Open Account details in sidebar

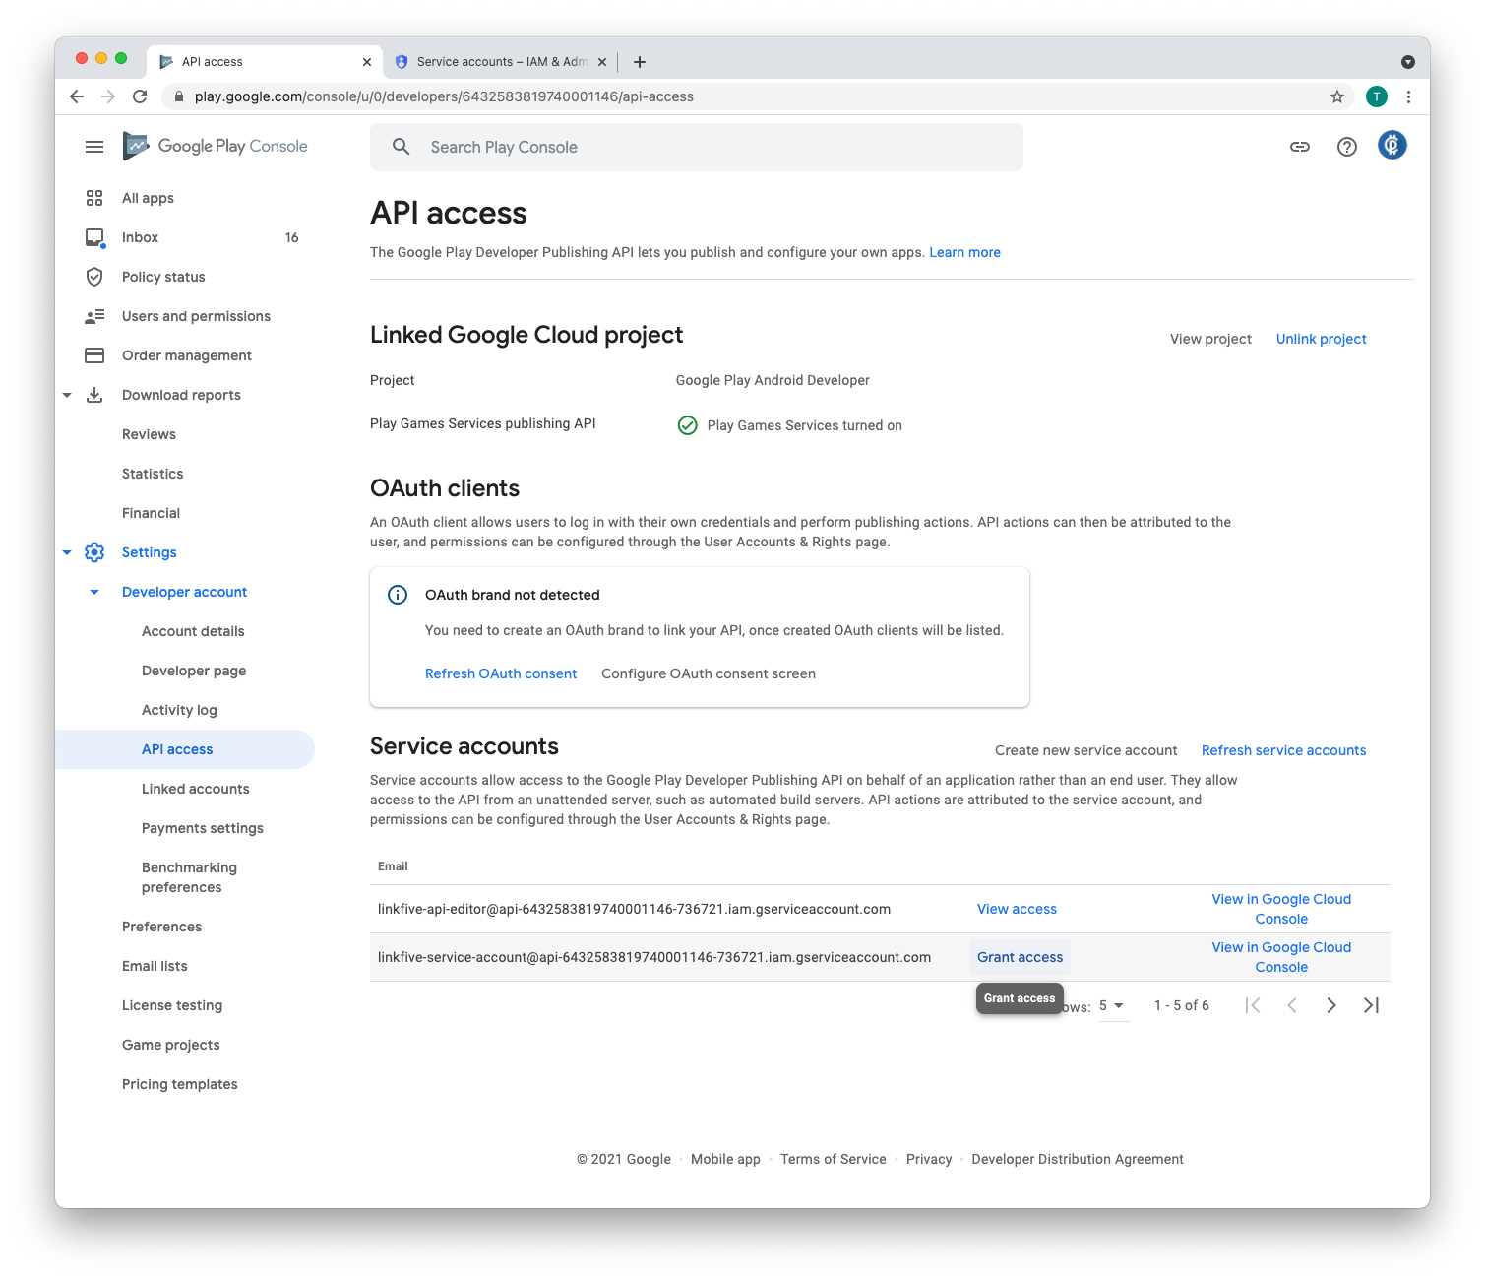pos(193,631)
